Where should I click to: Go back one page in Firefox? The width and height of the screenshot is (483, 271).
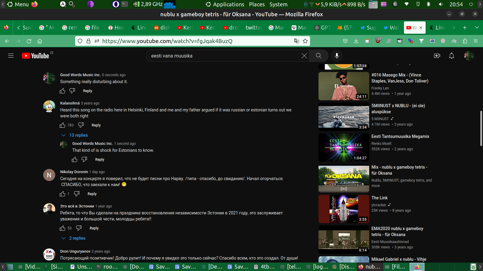point(7,41)
